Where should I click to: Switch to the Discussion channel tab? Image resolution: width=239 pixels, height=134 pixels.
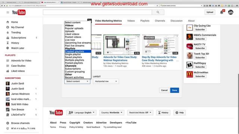[x=177, y=21]
